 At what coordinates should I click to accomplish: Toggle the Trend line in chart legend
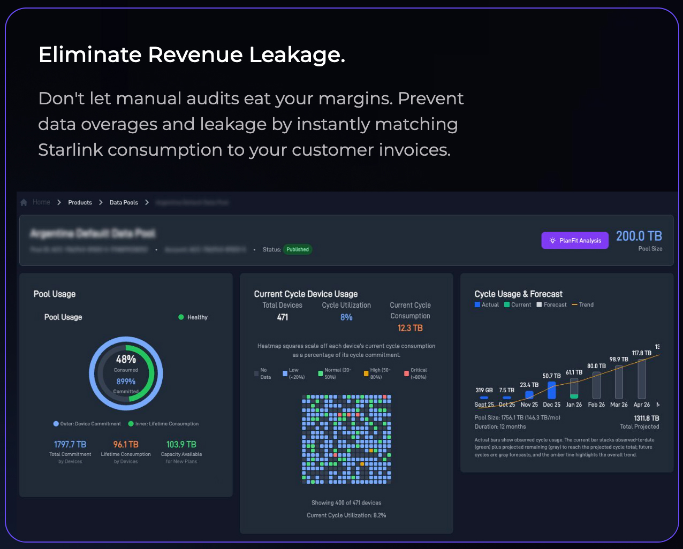(582, 304)
